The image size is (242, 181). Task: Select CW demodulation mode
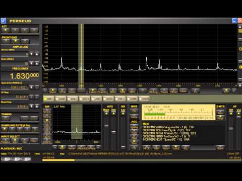coord(73,99)
